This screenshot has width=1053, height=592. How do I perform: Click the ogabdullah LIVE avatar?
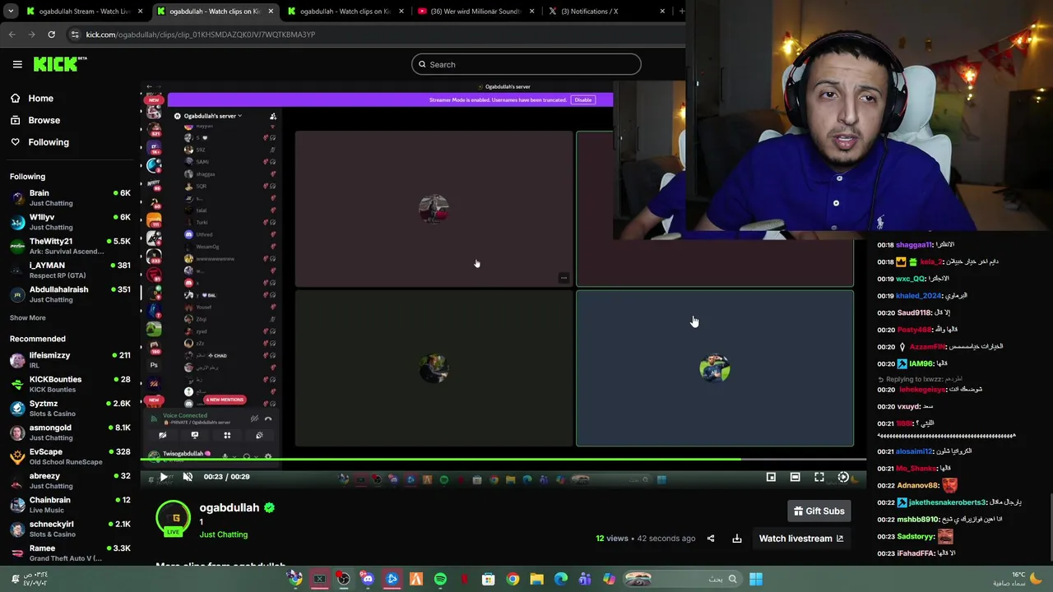click(x=173, y=519)
